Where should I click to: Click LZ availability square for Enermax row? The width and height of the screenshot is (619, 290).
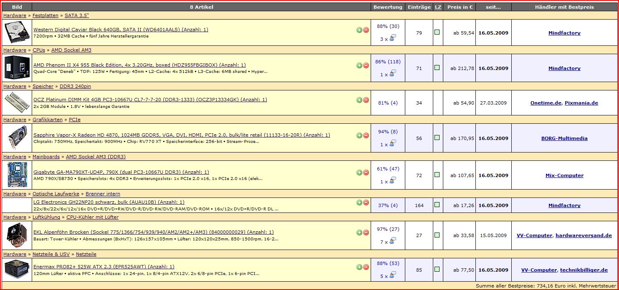click(x=437, y=269)
